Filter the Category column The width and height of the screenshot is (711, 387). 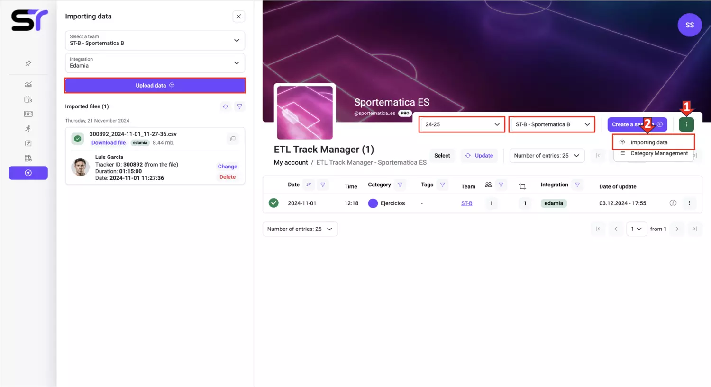coord(400,185)
